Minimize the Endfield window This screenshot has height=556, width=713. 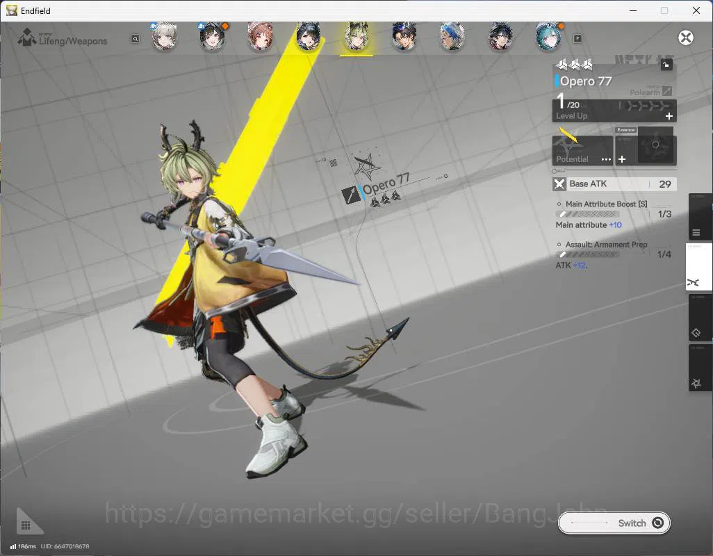(x=632, y=10)
